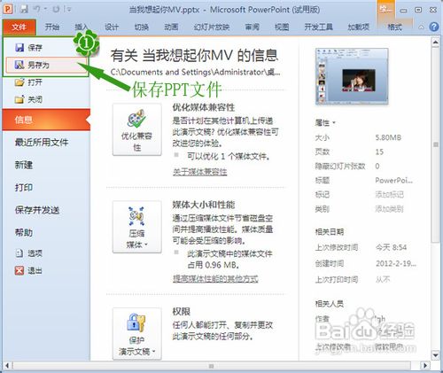Screen dimensions: 443x373
Task: Open the 打开 folder icon entry
Action: point(19,82)
